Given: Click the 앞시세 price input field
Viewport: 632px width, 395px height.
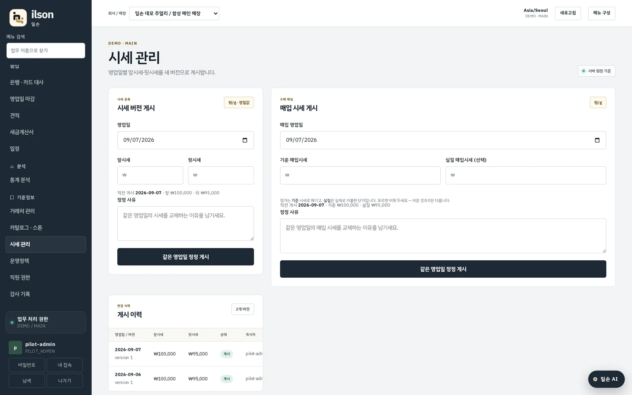Looking at the screenshot, I should 150,175.
